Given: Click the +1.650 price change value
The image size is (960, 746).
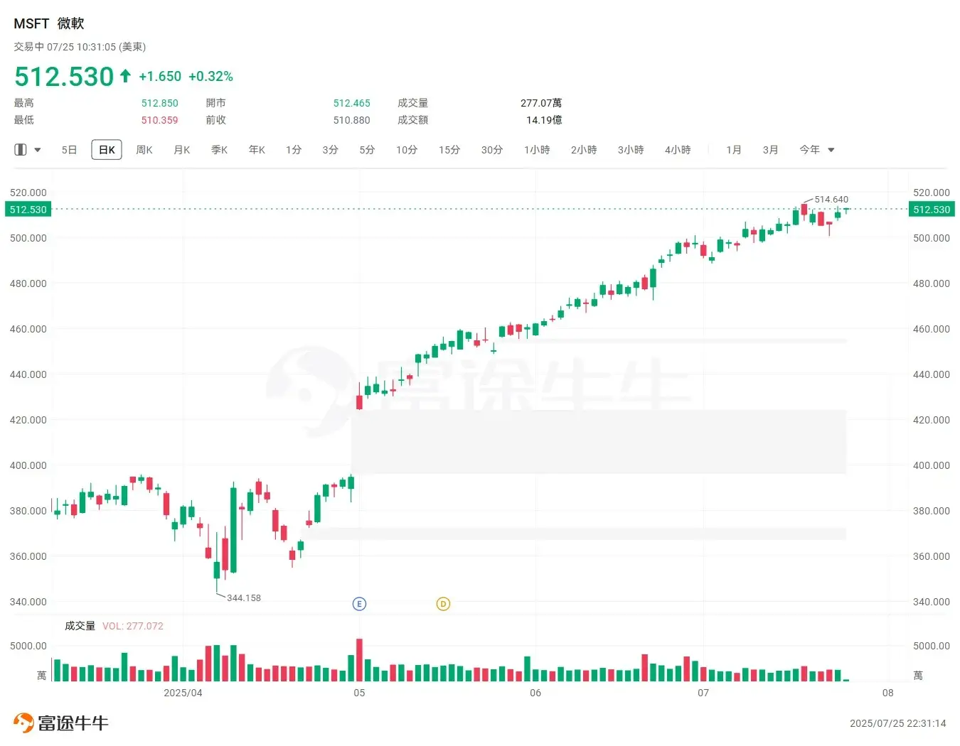Looking at the screenshot, I should [160, 76].
